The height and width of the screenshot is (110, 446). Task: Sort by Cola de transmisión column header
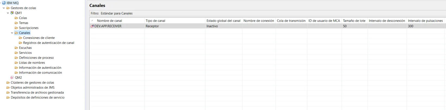coord(291,21)
